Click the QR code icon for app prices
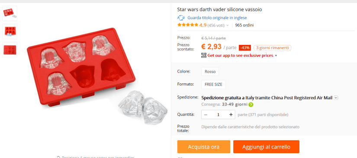357x158 pixels. pos(204,55)
